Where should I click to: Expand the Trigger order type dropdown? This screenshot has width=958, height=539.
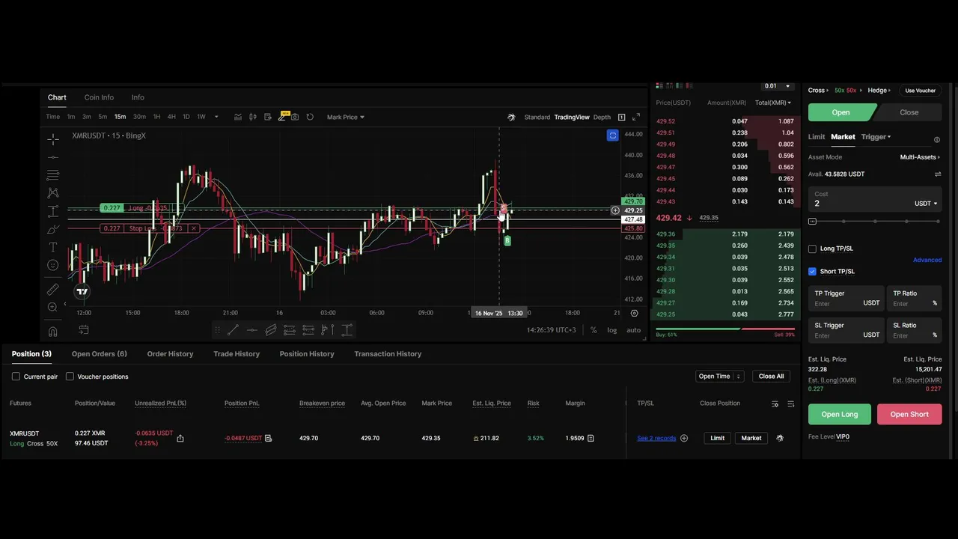(876, 137)
